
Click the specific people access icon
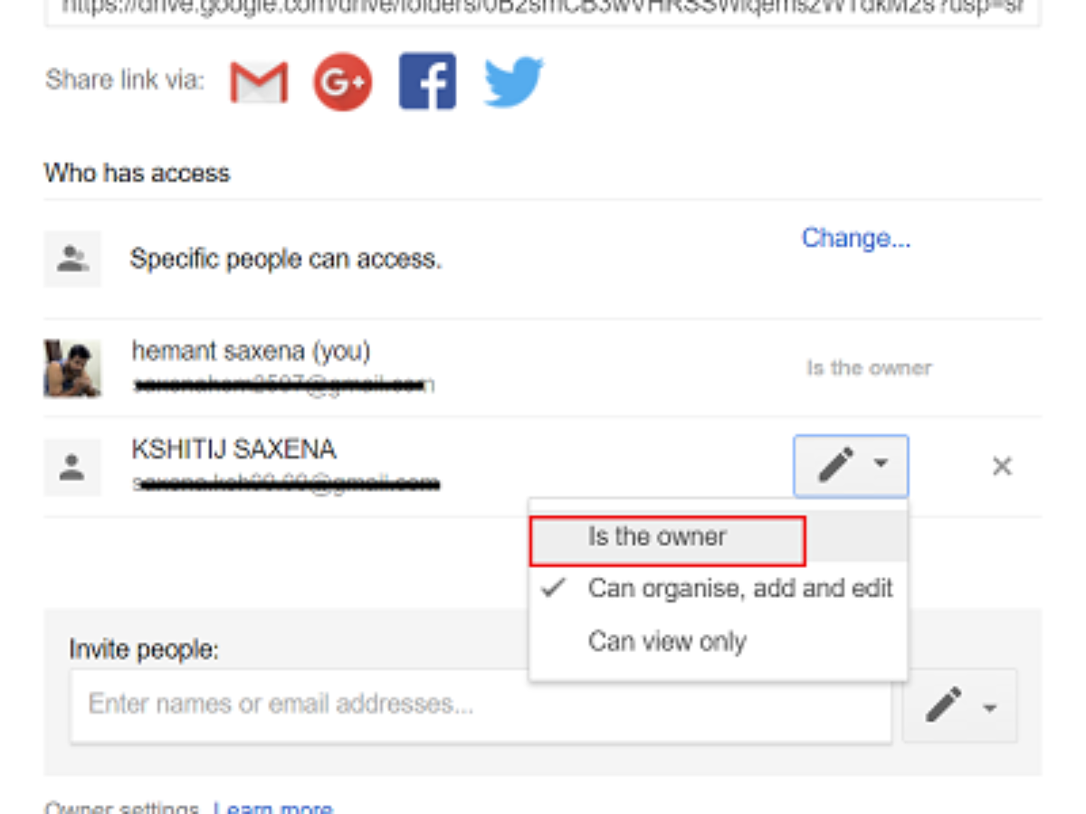pyautogui.click(x=71, y=260)
